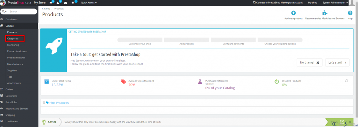Click the Marketplace connect icon in header
Screen dimensions: 358x127
[255, 2]
